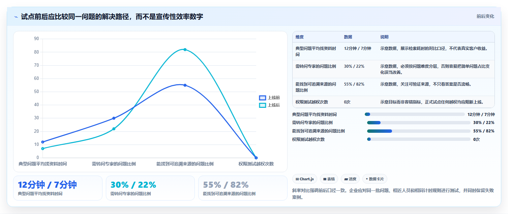The width and height of the screenshot is (508, 214).
Task: Select the Chart.js chip
Action: [x=305, y=179]
